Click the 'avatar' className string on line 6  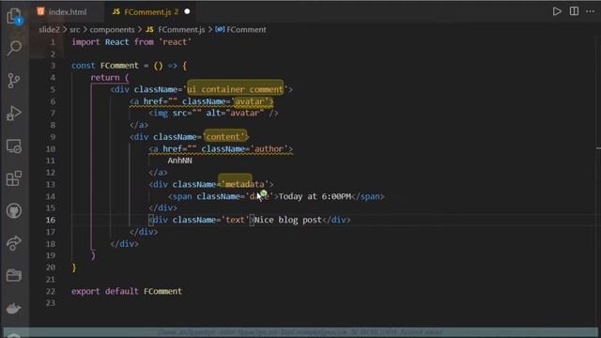coord(252,101)
